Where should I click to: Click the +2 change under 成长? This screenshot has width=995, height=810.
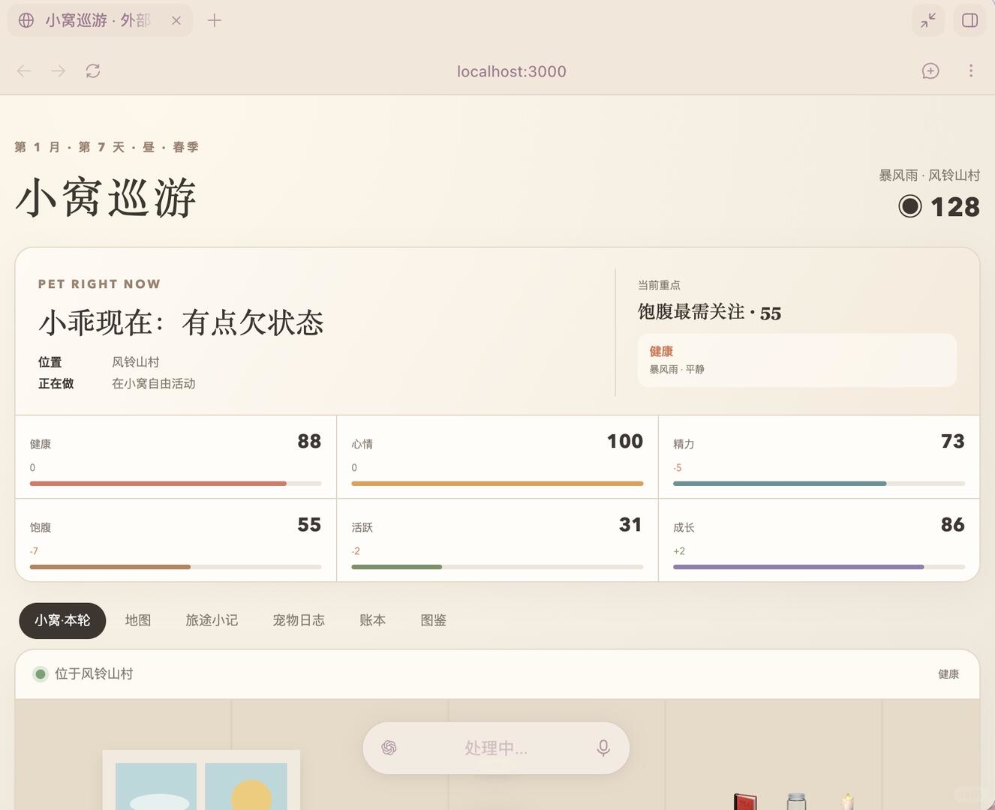[679, 551]
